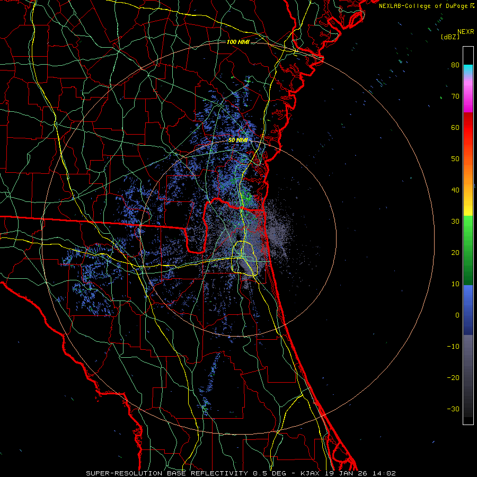Click the NEXR label above the scale

tap(465, 32)
